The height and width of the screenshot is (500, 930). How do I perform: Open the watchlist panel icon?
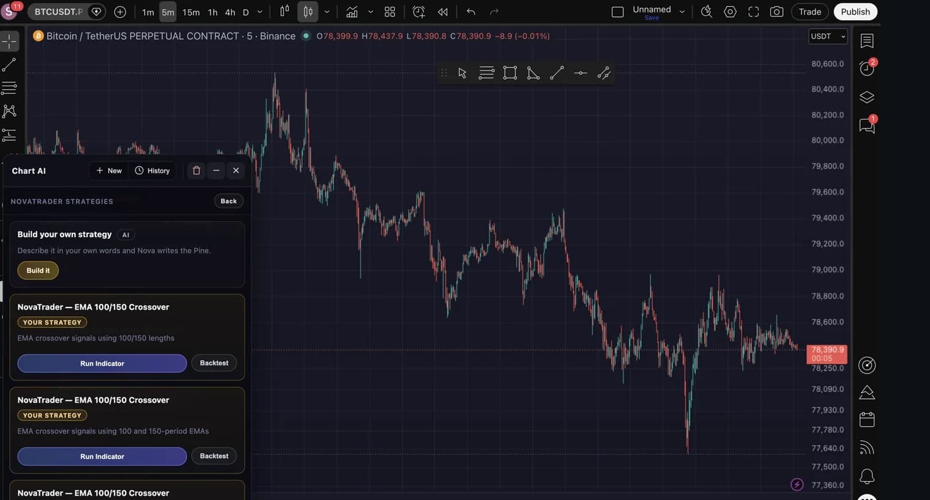867,41
